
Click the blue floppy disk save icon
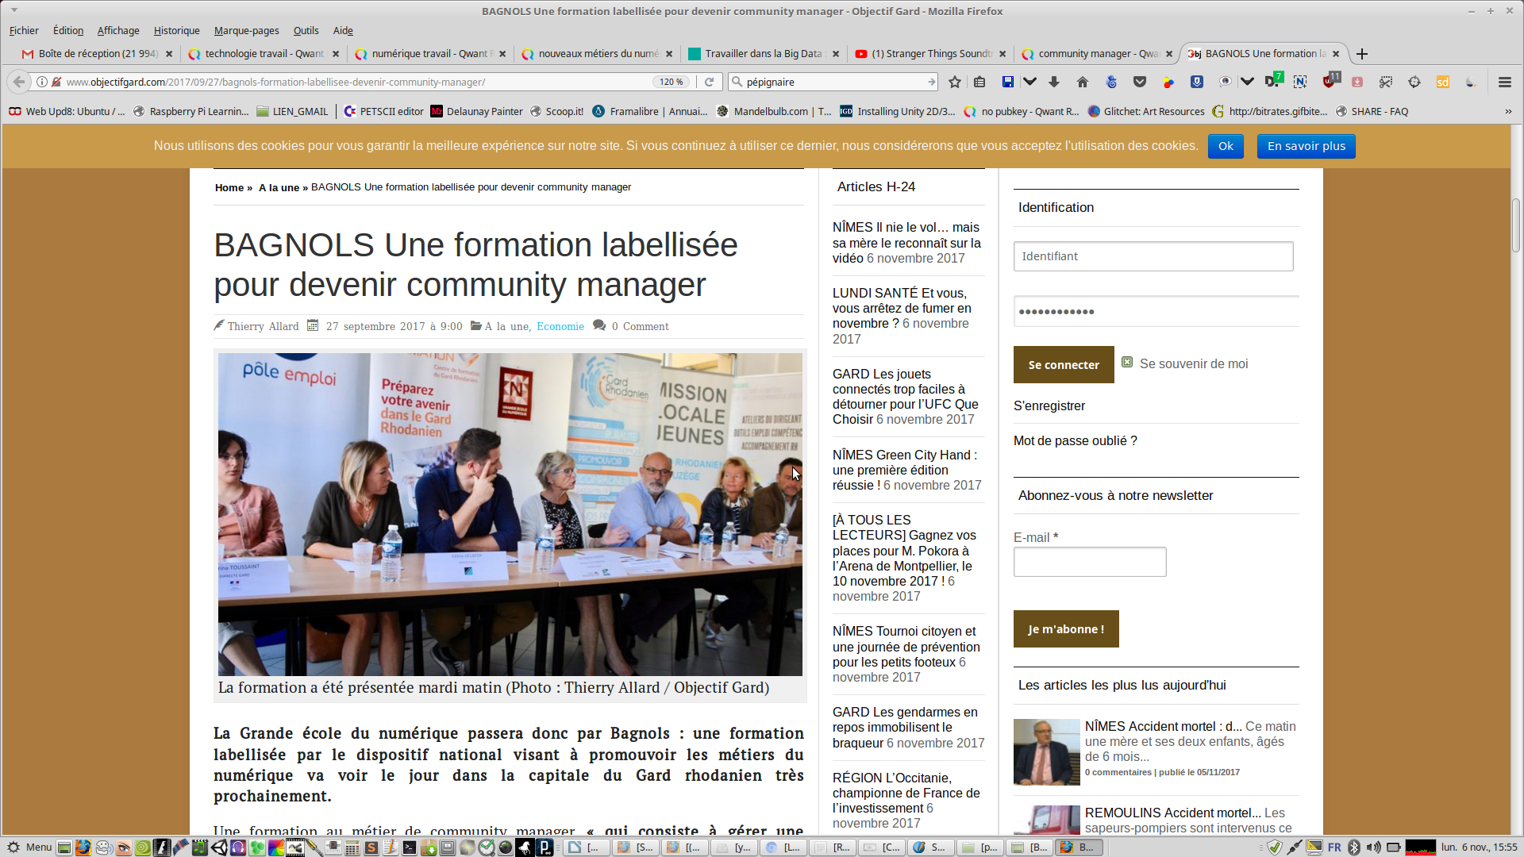point(1008,82)
